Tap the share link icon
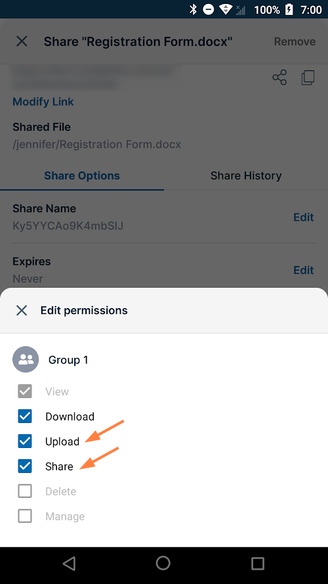Screen dimensions: 328x584 click(x=279, y=78)
